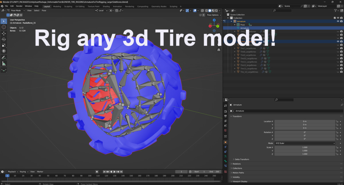The image size is (344, 185).
Task: Lock Scale Y transform
Action: pyautogui.click(x=337, y=151)
